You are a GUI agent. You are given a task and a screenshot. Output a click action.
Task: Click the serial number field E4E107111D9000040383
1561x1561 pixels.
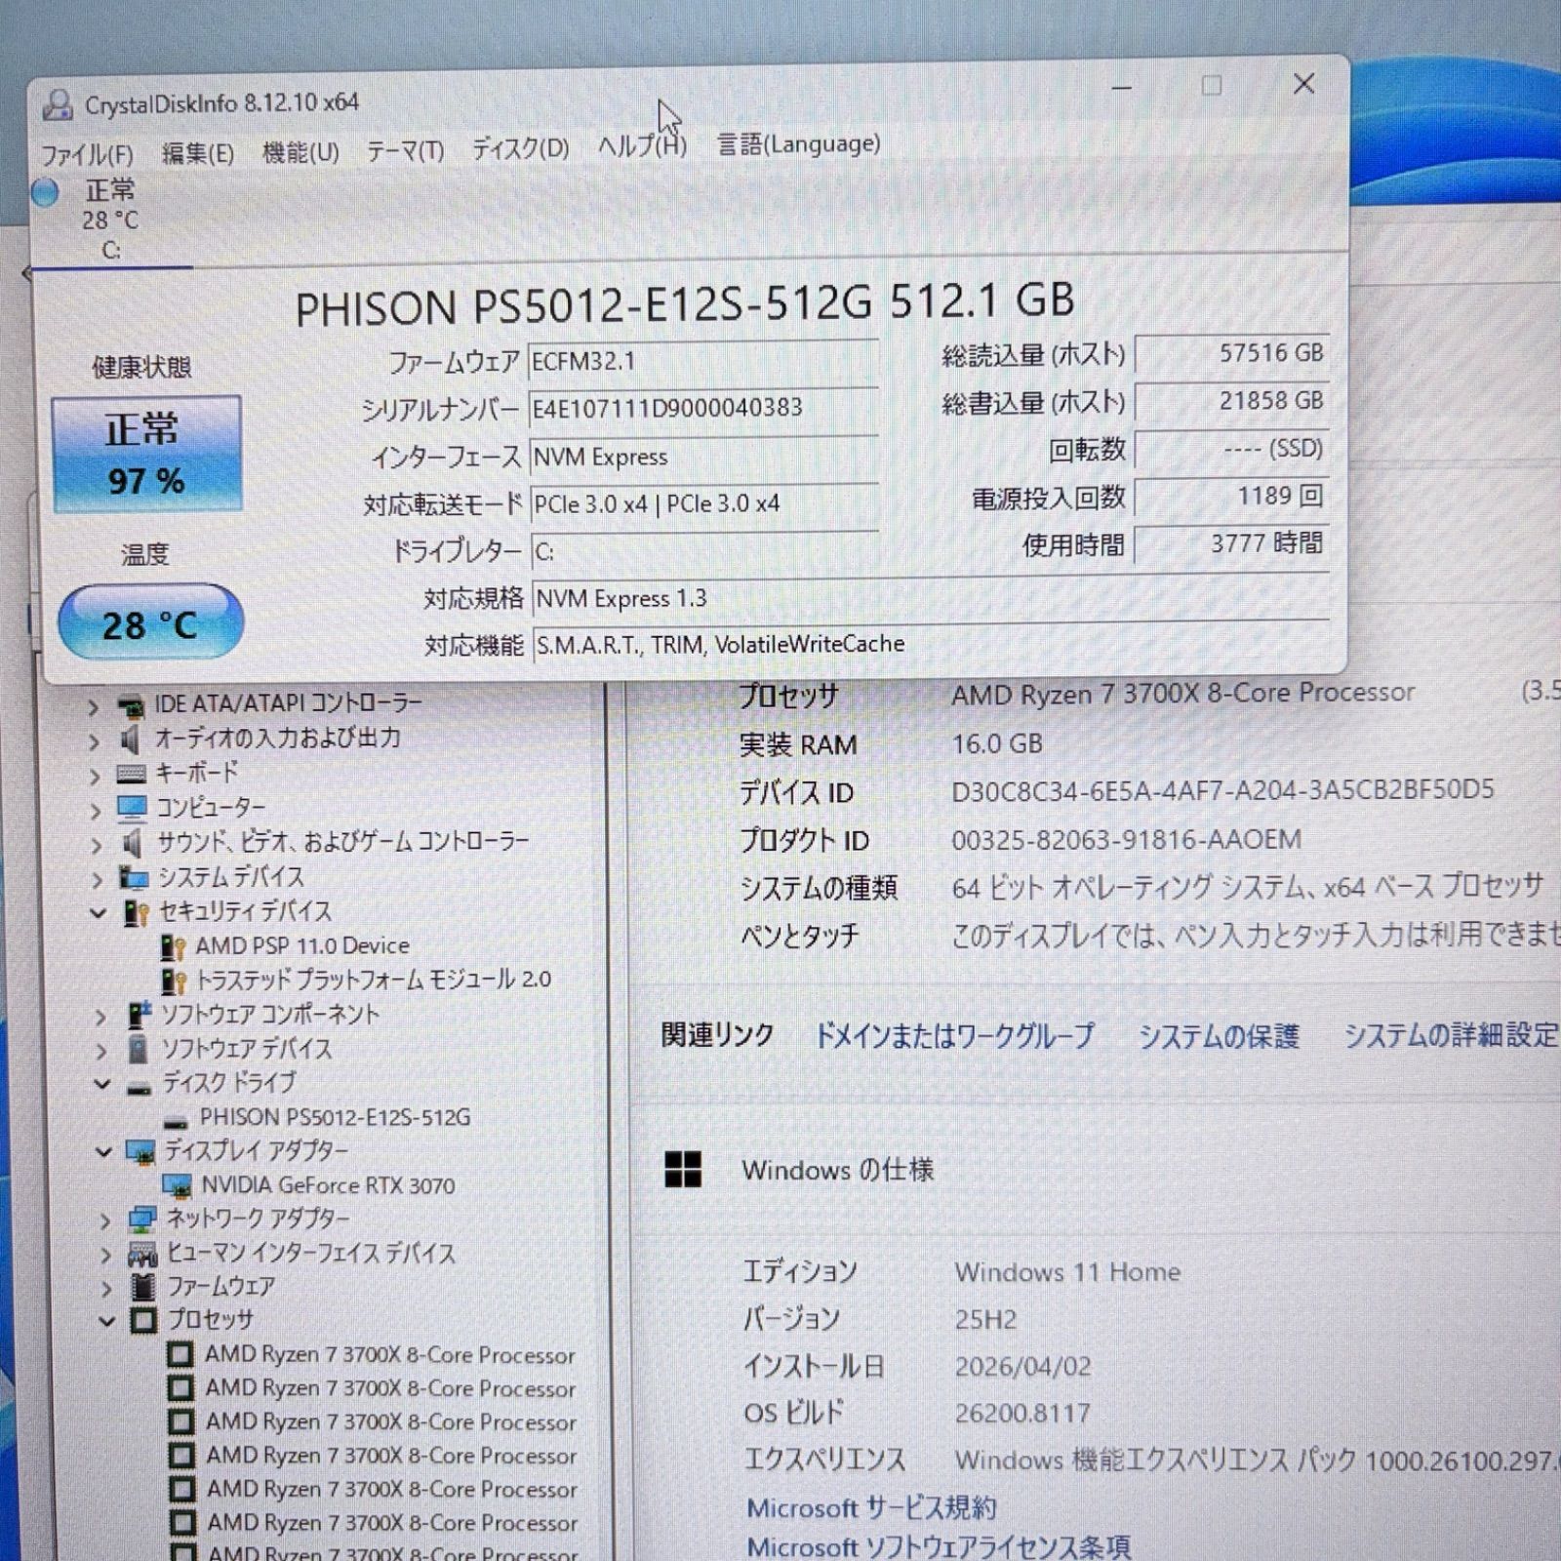click(x=703, y=408)
